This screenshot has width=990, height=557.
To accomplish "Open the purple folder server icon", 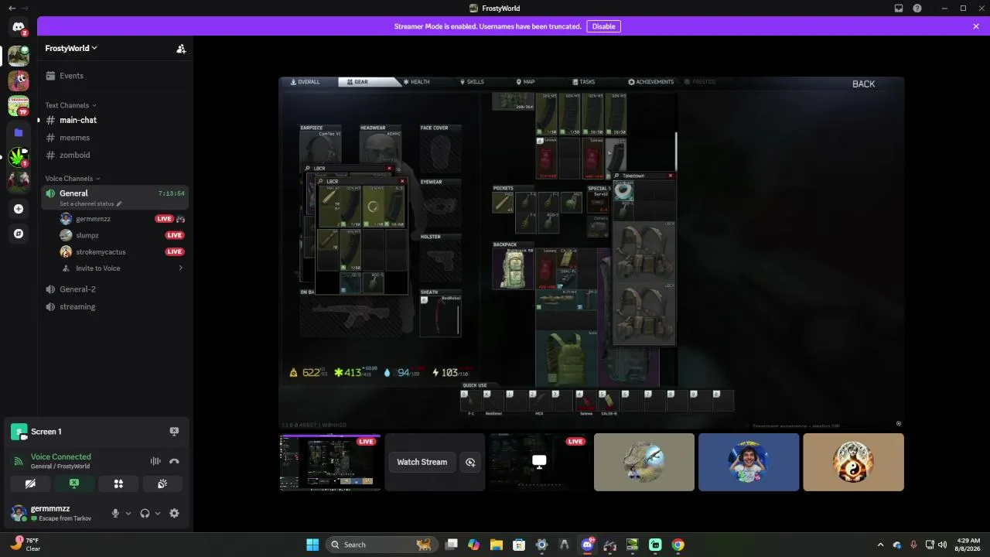I will [x=19, y=132].
